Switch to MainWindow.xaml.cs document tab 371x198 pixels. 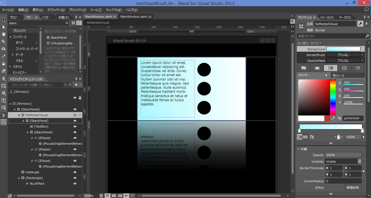click(x=136, y=17)
